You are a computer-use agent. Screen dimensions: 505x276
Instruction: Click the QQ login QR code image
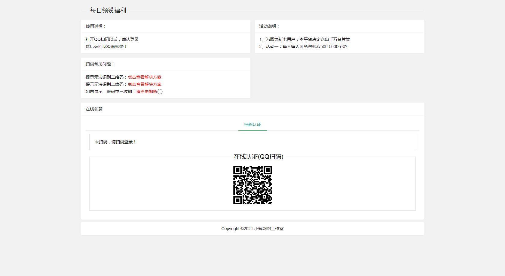[252, 185]
